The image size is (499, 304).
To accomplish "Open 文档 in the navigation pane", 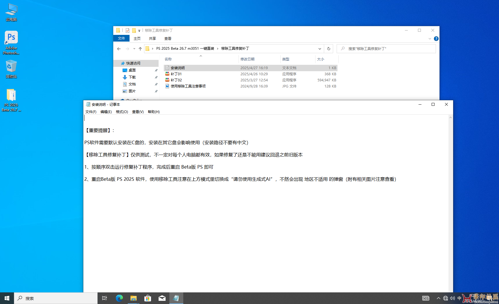I will point(132,84).
